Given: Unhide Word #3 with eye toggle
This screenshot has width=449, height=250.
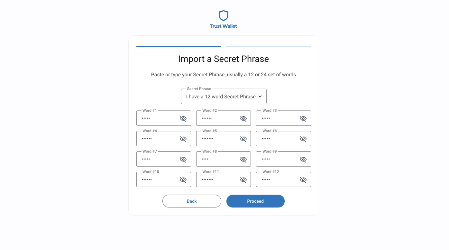Looking at the screenshot, I should pyautogui.click(x=303, y=119).
